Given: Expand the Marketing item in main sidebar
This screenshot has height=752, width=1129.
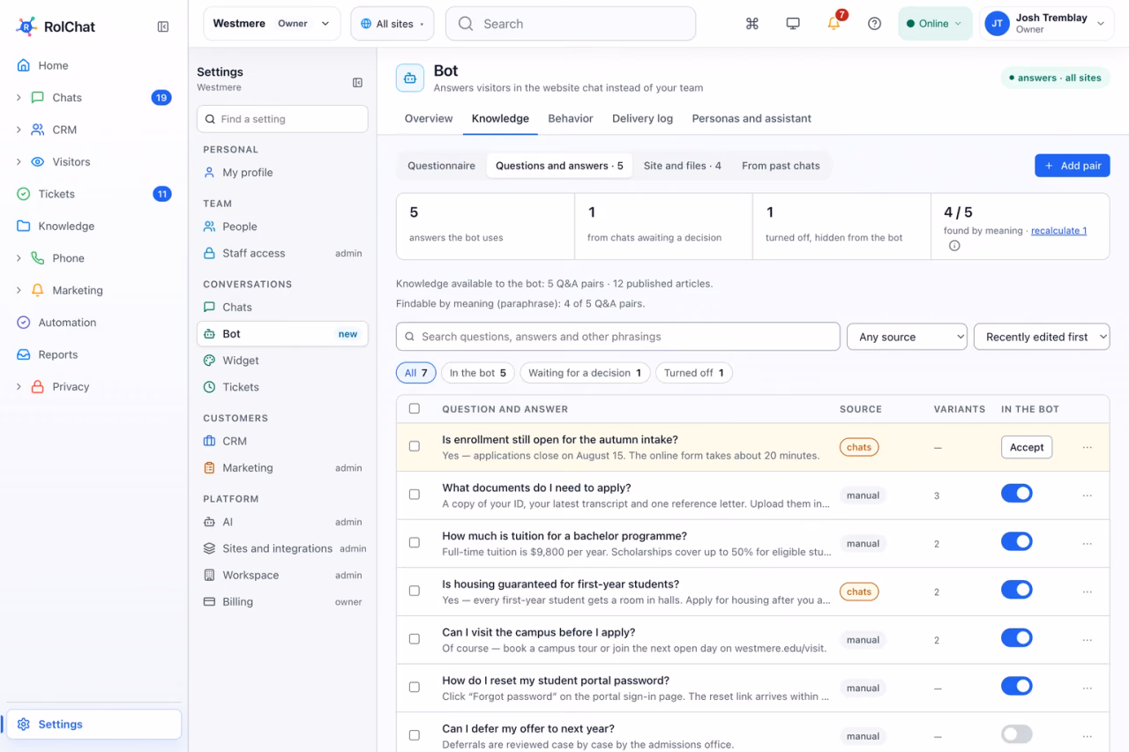Looking at the screenshot, I should [x=19, y=290].
